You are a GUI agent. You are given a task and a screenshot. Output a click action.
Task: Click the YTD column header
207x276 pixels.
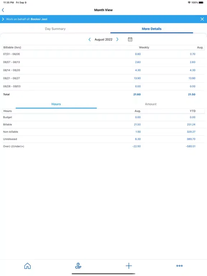[193, 111]
